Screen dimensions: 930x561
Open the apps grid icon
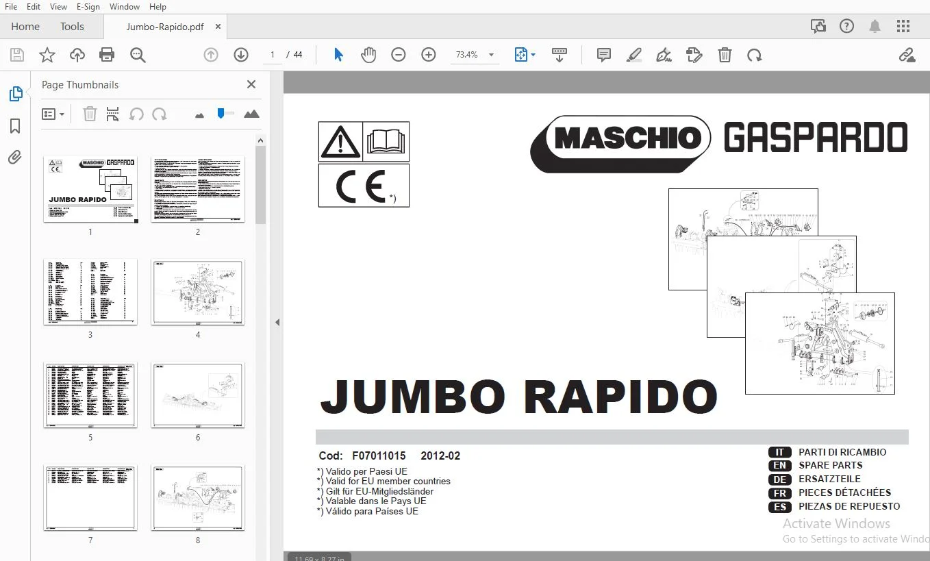903,27
